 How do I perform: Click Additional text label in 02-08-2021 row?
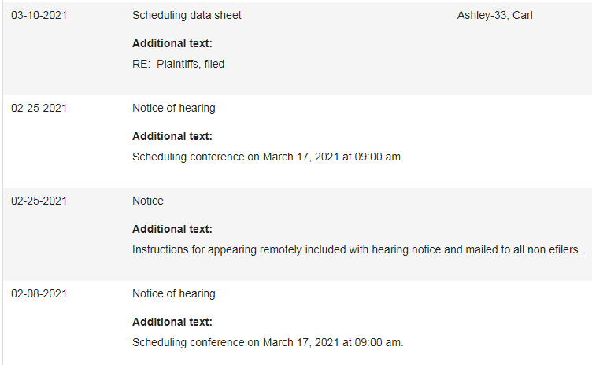pyautogui.click(x=172, y=322)
